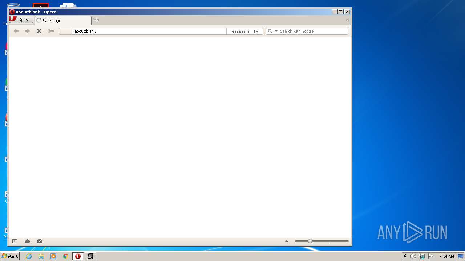Screen dimensions: 465x261
Task: Open the Windows Start menu
Action: click(x=10, y=256)
